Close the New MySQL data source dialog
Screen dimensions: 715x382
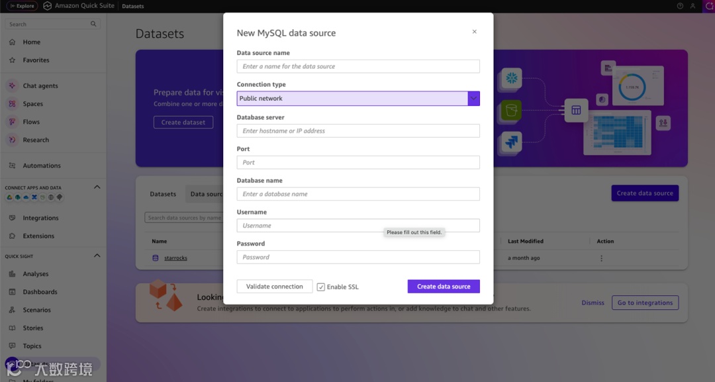(x=474, y=32)
